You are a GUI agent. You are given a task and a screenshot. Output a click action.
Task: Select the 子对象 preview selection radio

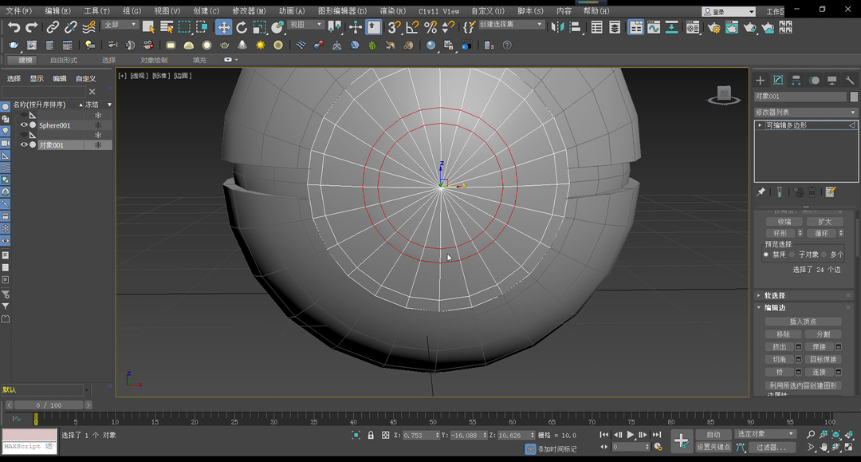tap(792, 255)
